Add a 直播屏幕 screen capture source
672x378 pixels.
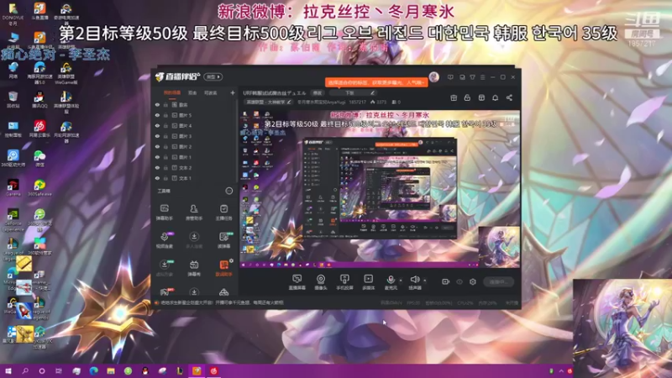[297, 282]
